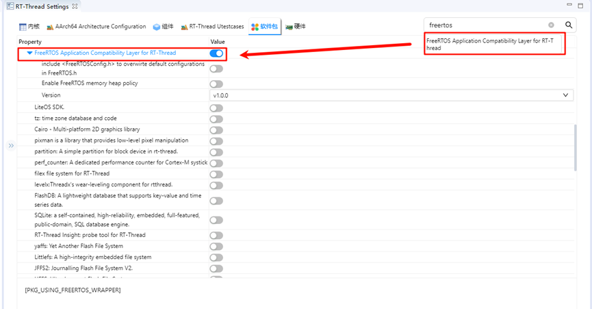
Task: Toggle perf_counter package switch
Action: click(216, 163)
